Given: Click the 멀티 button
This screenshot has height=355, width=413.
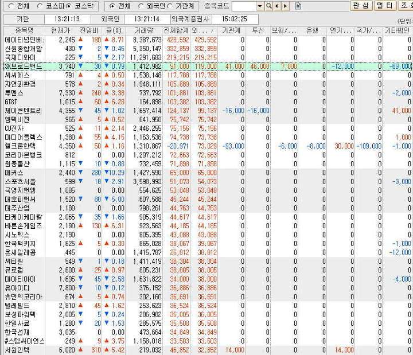Looking at the screenshot, I should pos(385,6).
